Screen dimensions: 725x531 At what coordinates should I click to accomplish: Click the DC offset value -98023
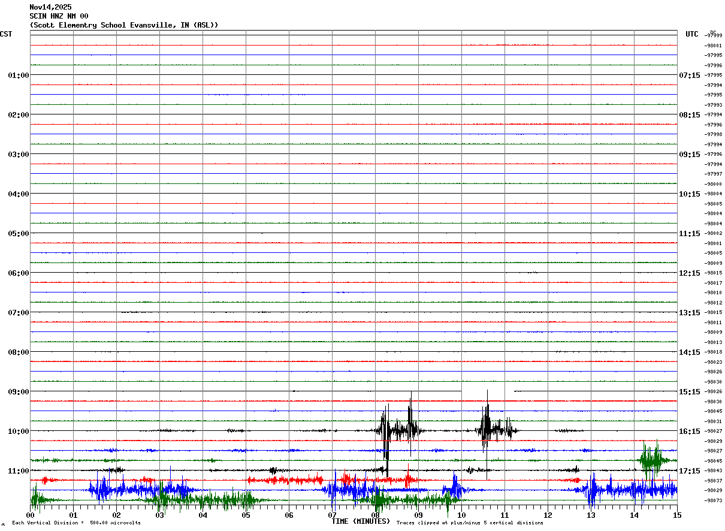click(x=714, y=362)
